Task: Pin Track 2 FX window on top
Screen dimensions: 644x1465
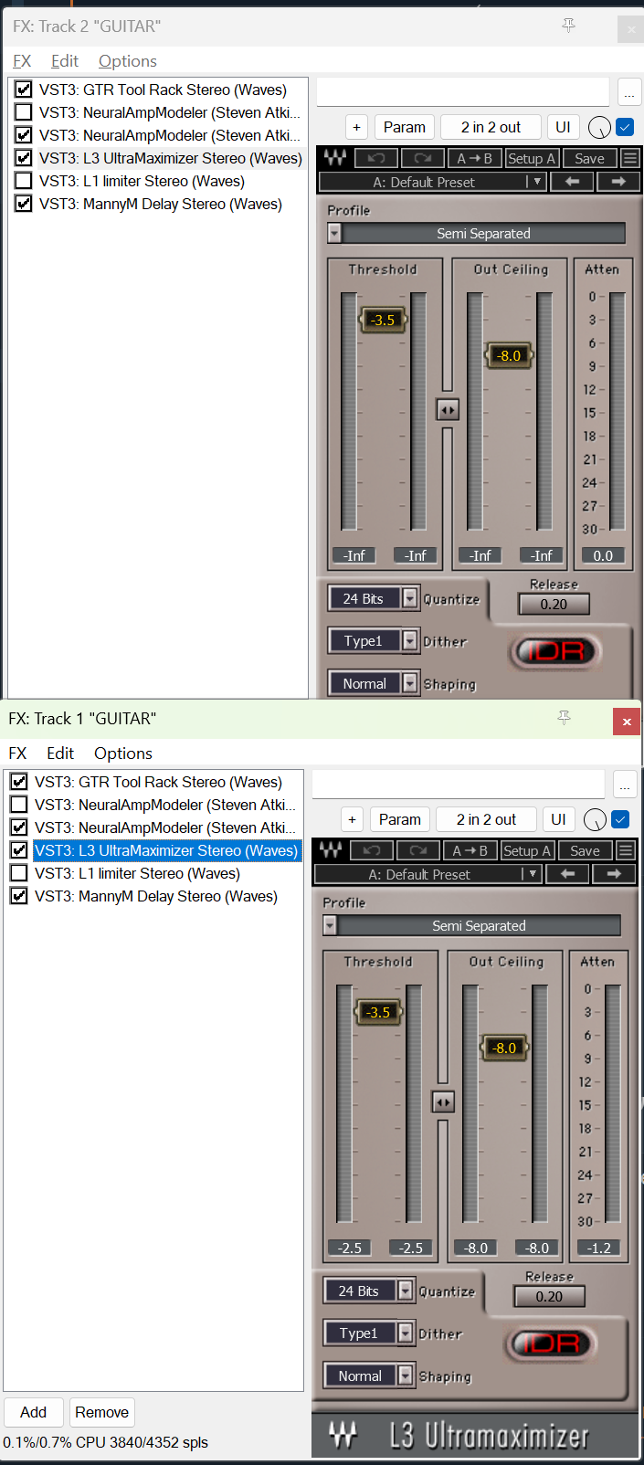Action: [x=568, y=26]
